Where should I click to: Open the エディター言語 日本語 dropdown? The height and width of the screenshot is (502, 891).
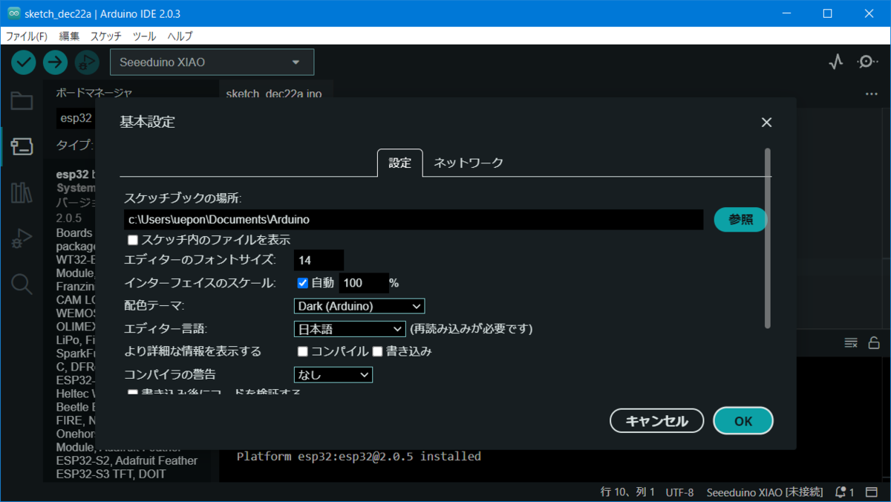[x=349, y=329]
